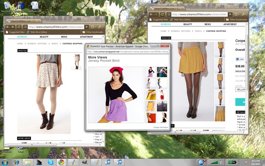Open GIMP from the taskbar
The image size is (265, 166).
tap(84, 162)
